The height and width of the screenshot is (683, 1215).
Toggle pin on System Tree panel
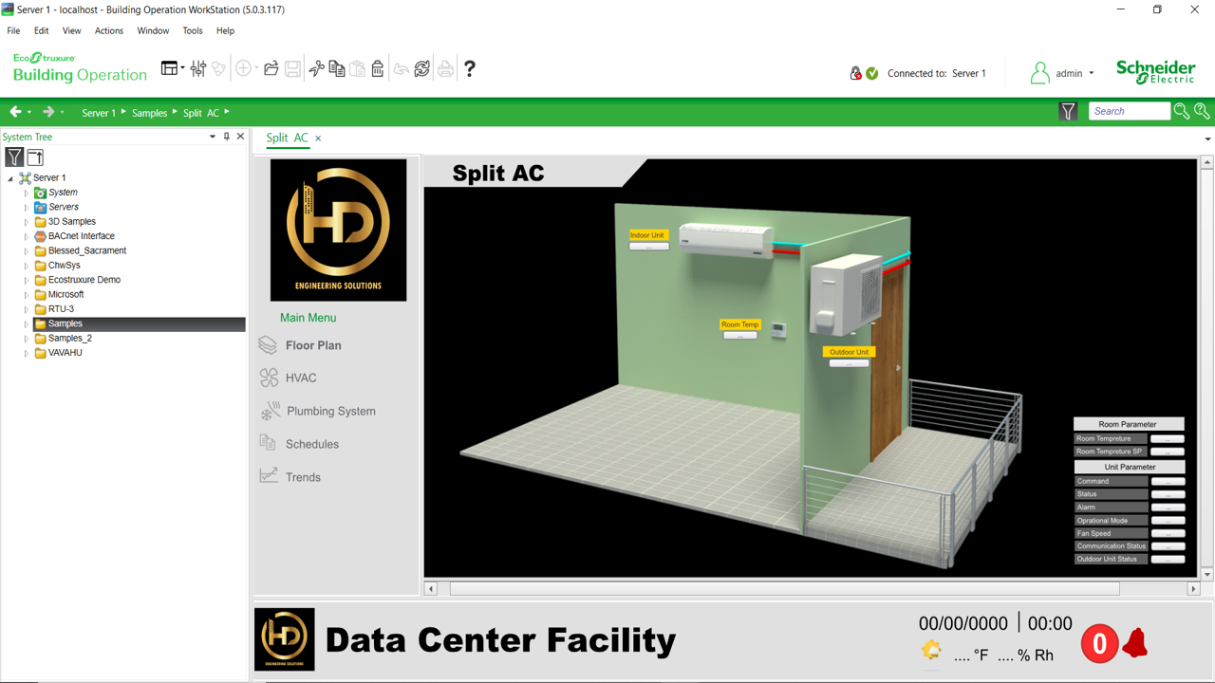[x=226, y=137]
